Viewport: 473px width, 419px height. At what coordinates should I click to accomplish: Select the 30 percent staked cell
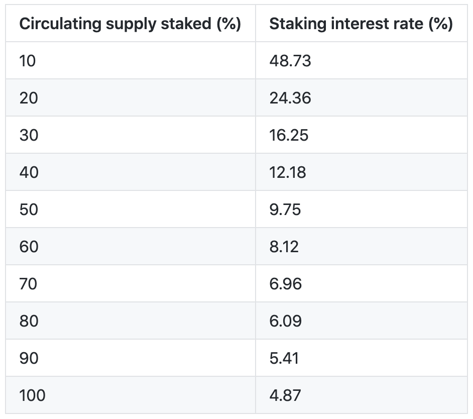[x=29, y=135]
